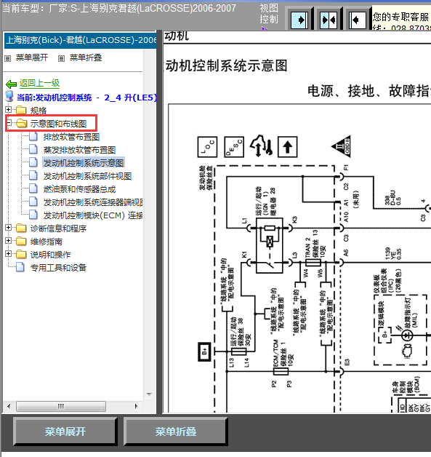The width and height of the screenshot is (431, 457).
Task: Select the 说明和操作 folder
Action: tap(50, 255)
